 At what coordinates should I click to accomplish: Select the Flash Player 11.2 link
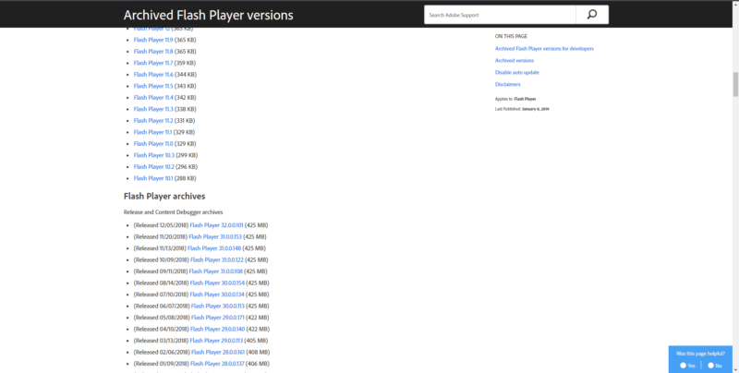coord(153,121)
